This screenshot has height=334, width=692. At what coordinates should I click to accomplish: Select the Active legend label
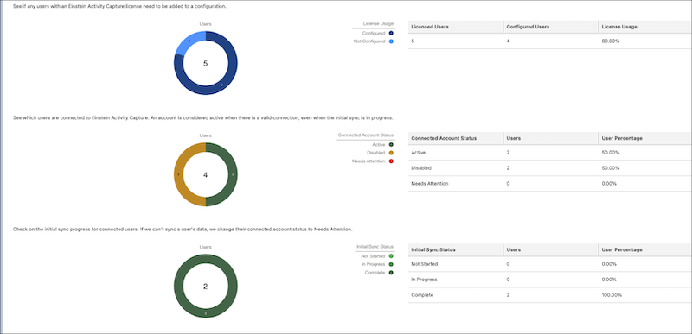[x=379, y=144]
